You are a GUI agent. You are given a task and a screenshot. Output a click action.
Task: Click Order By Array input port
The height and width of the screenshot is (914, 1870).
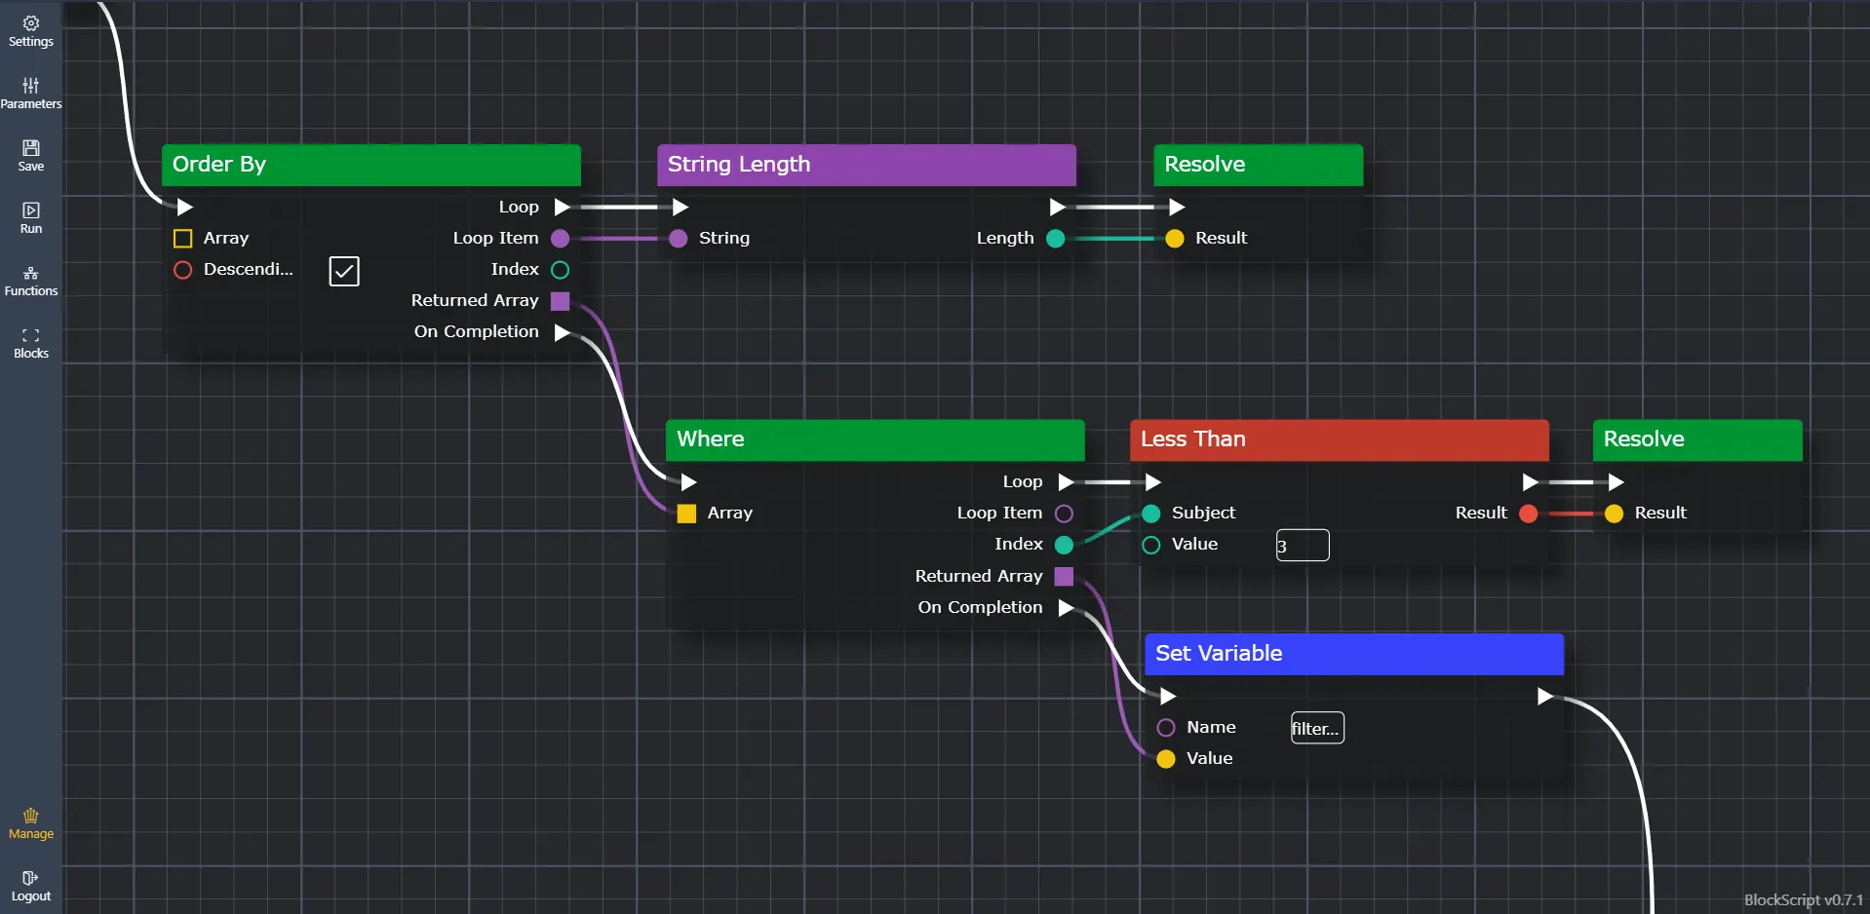(x=182, y=239)
